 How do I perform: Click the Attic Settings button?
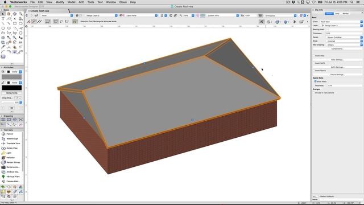coord(337,60)
